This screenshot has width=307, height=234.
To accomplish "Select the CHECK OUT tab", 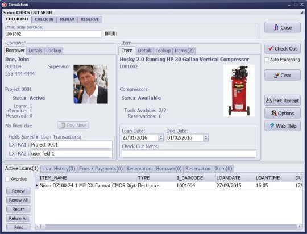I will 17,19.
